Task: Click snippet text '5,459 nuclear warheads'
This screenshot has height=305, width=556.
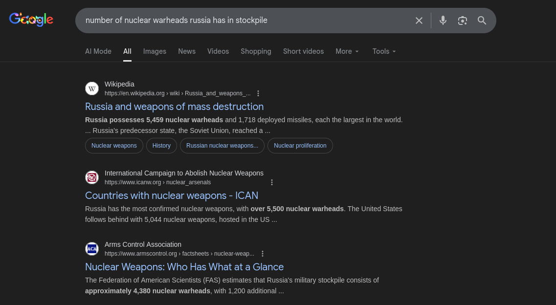Action: point(185,120)
